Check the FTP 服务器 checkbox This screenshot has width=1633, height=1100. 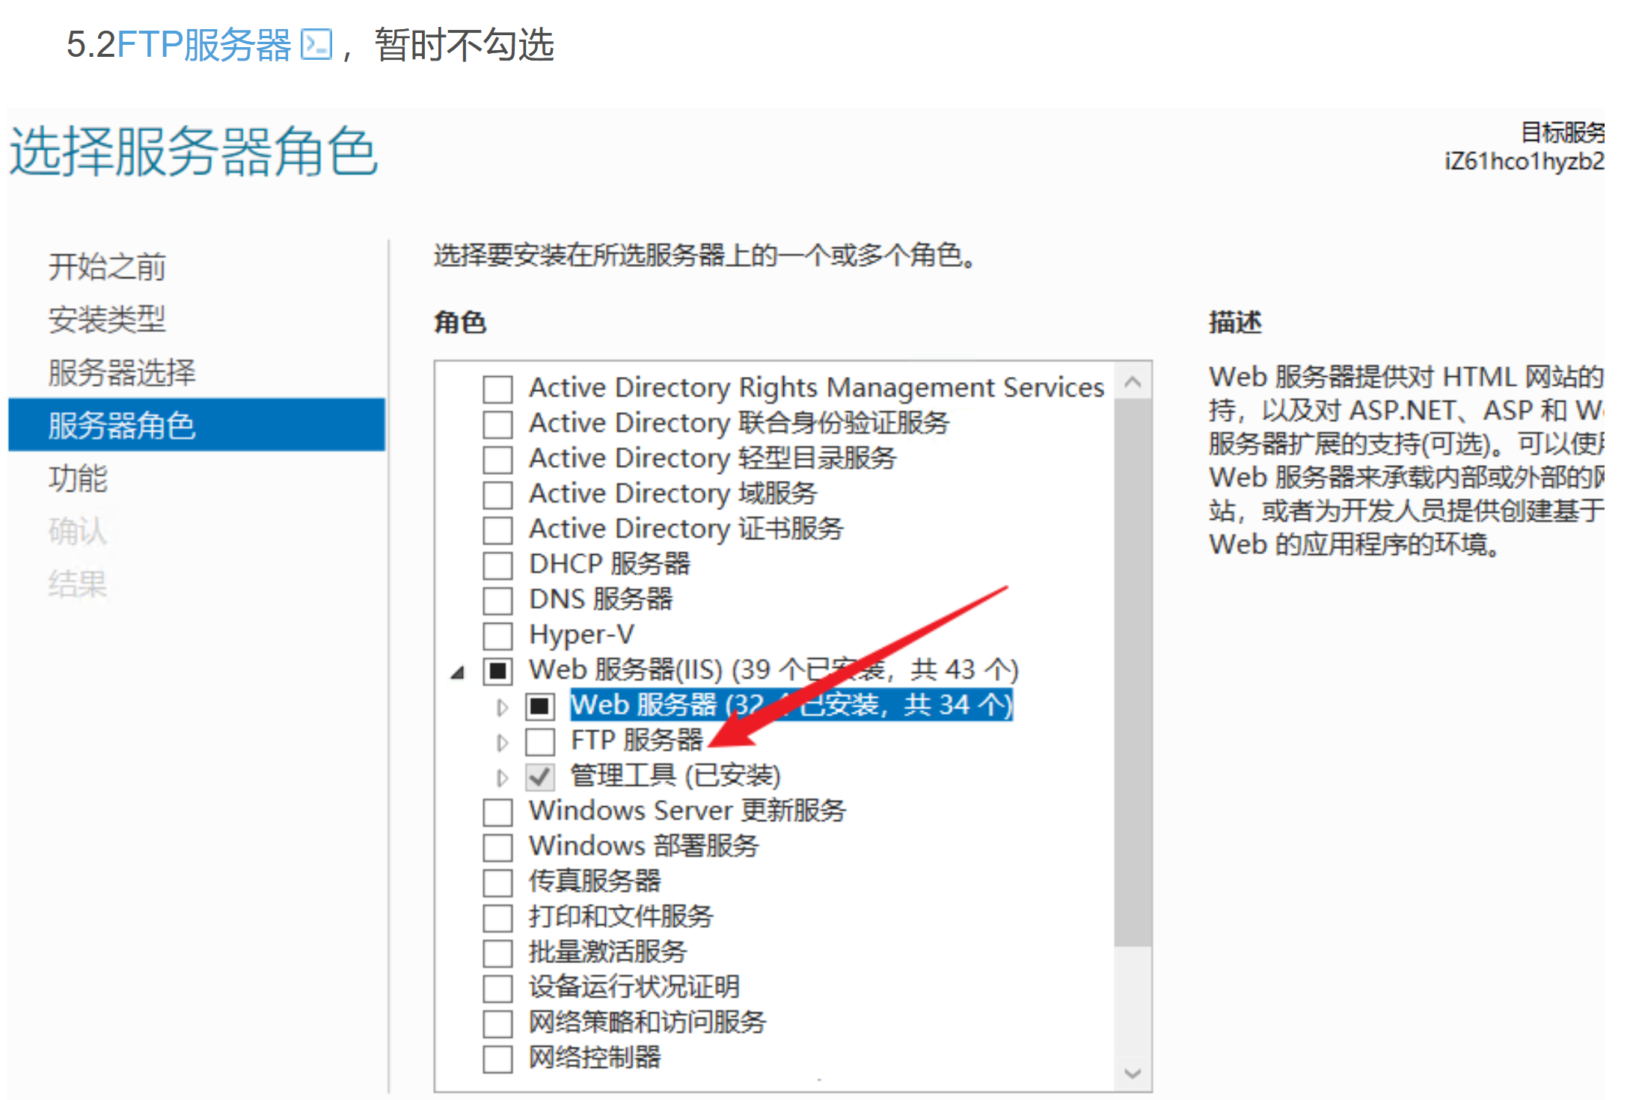coord(539,741)
